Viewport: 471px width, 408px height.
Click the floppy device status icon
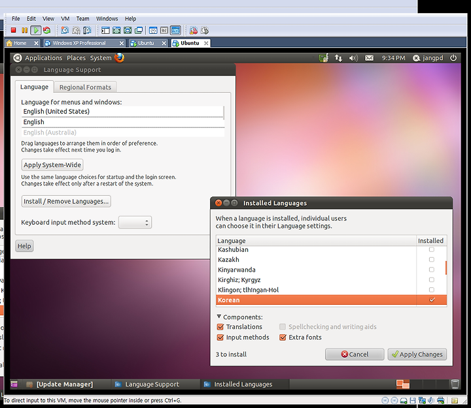tap(413, 400)
